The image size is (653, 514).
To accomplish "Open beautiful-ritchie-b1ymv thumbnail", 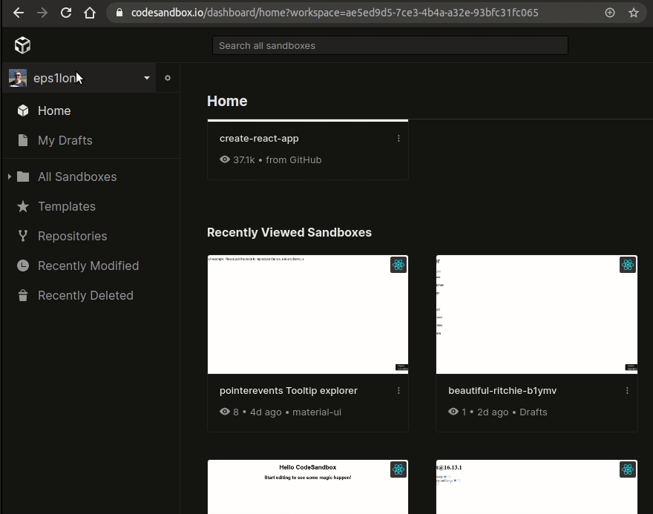I will pyautogui.click(x=536, y=314).
